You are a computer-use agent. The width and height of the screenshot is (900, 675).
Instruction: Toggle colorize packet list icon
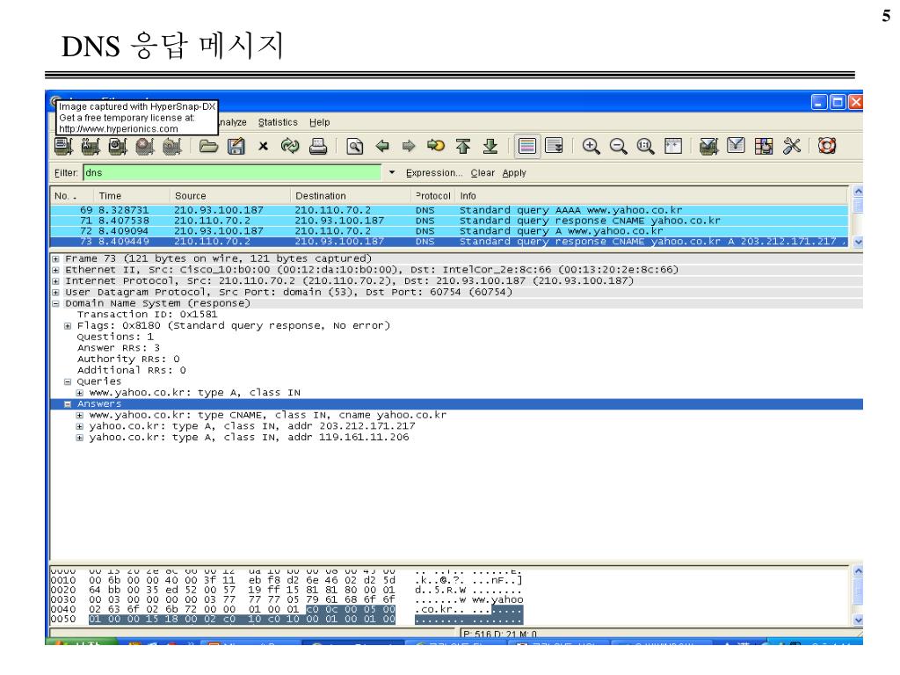tap(527, 146)
